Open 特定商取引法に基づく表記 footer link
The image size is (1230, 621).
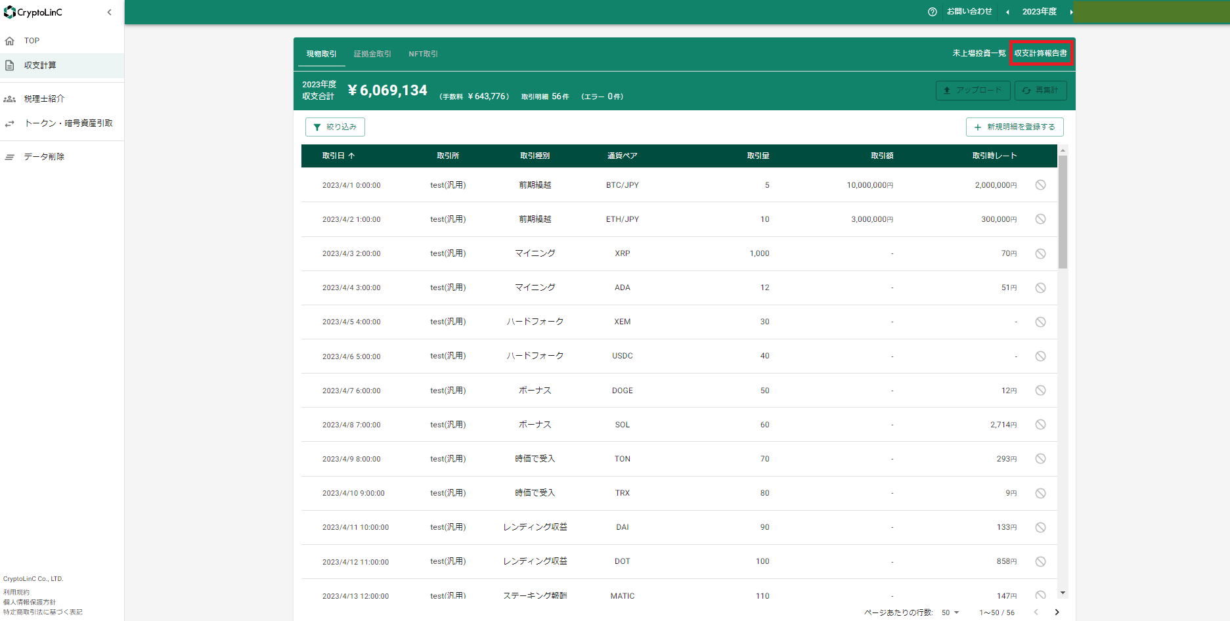(x=43, y=612)
